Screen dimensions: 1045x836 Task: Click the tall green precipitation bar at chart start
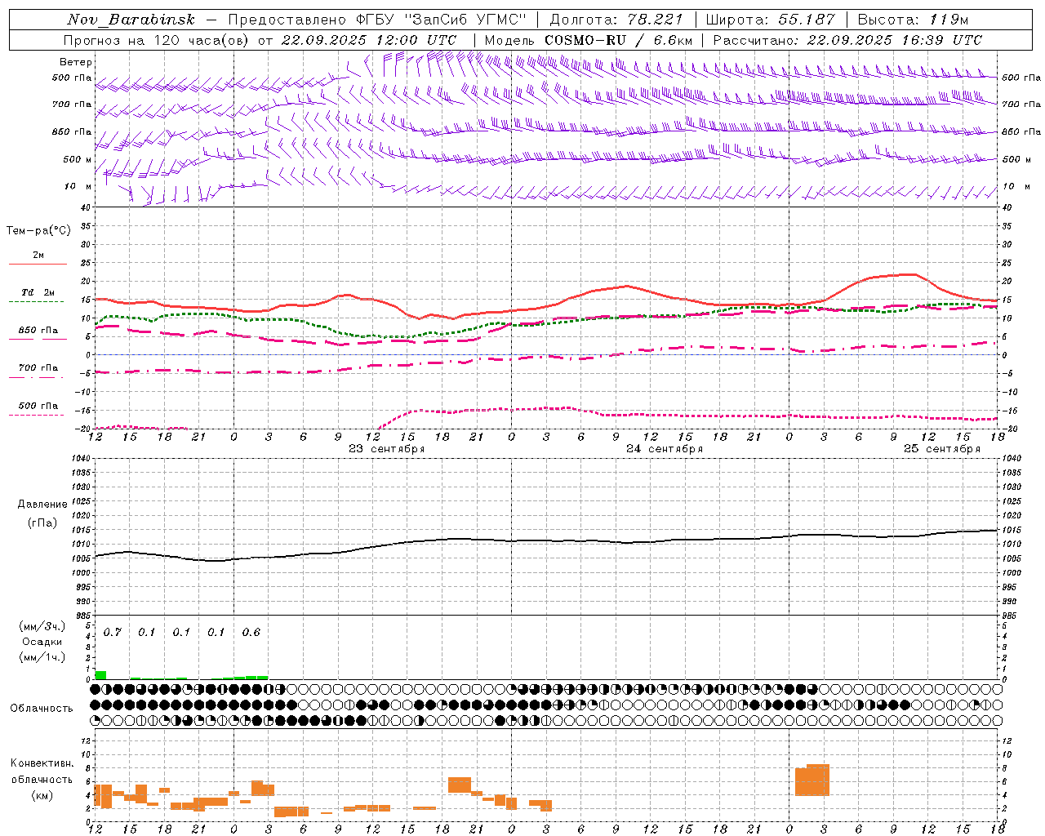click(x=100, y=675)
